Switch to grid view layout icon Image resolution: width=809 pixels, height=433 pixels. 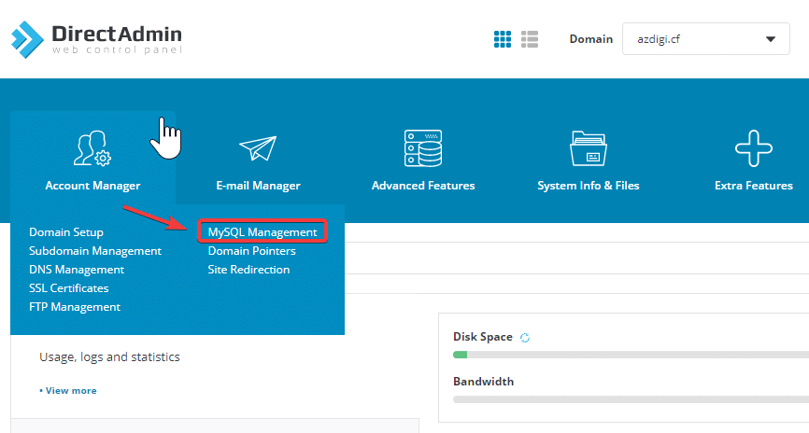coord(503,39)
